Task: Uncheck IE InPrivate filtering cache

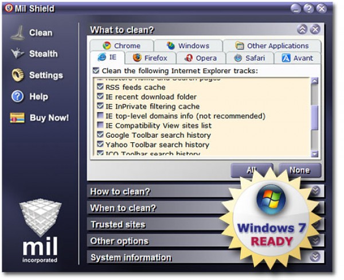Action: tap(100, 106)
